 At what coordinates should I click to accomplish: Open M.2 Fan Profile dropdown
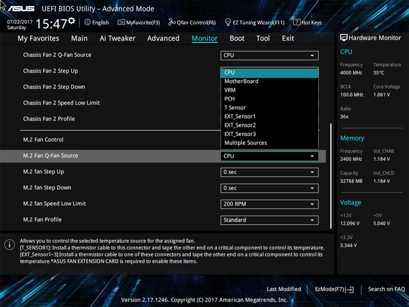pos(269,220)
